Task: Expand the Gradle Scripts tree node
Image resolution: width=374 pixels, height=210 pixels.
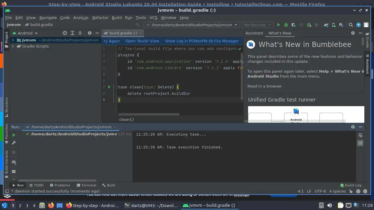Action: pyautogui.click(x=13, y=46)
